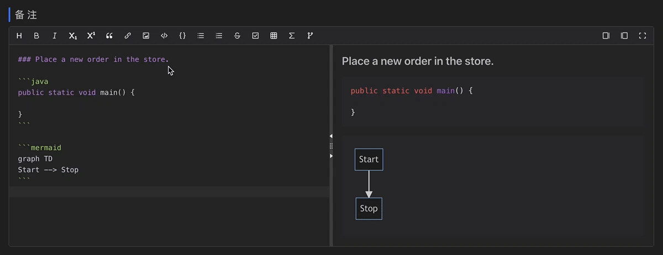
Task: Insert a table
Action: click(273, 36)
